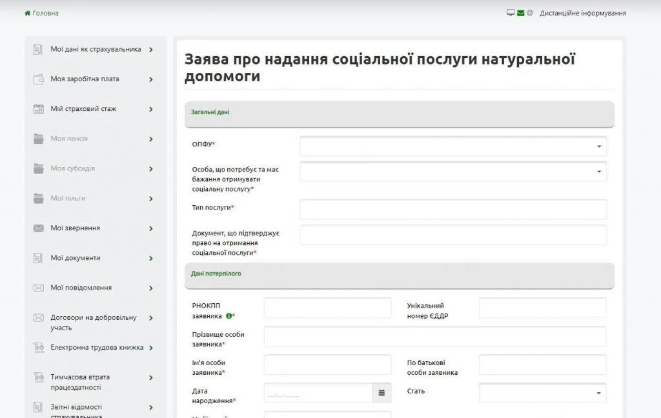Screen dimensions: 661x418
Task: Click the Прізвище особи заявника input field
Action: click(x=434, y=336)
